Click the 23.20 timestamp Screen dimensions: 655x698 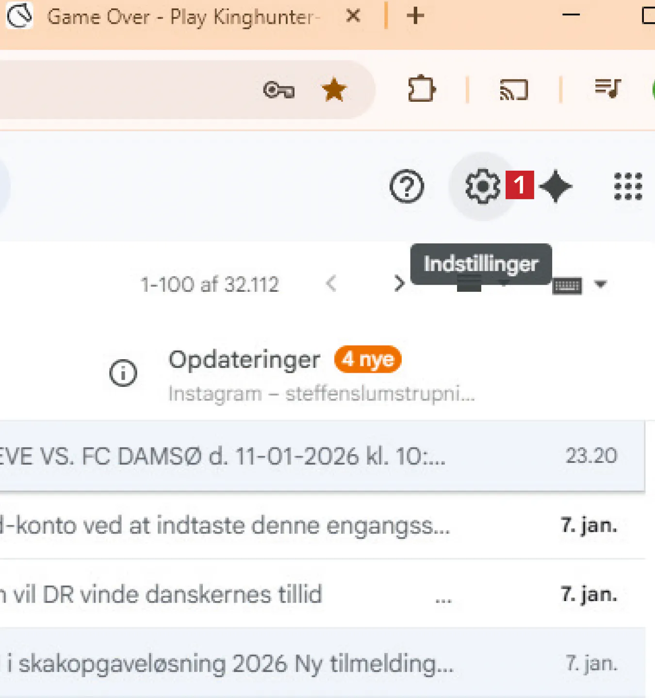[x=591, y=456]
